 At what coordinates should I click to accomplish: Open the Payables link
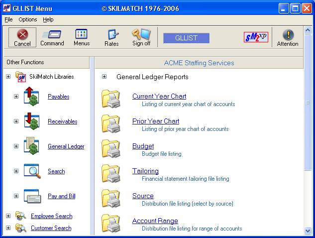[58, 97]
